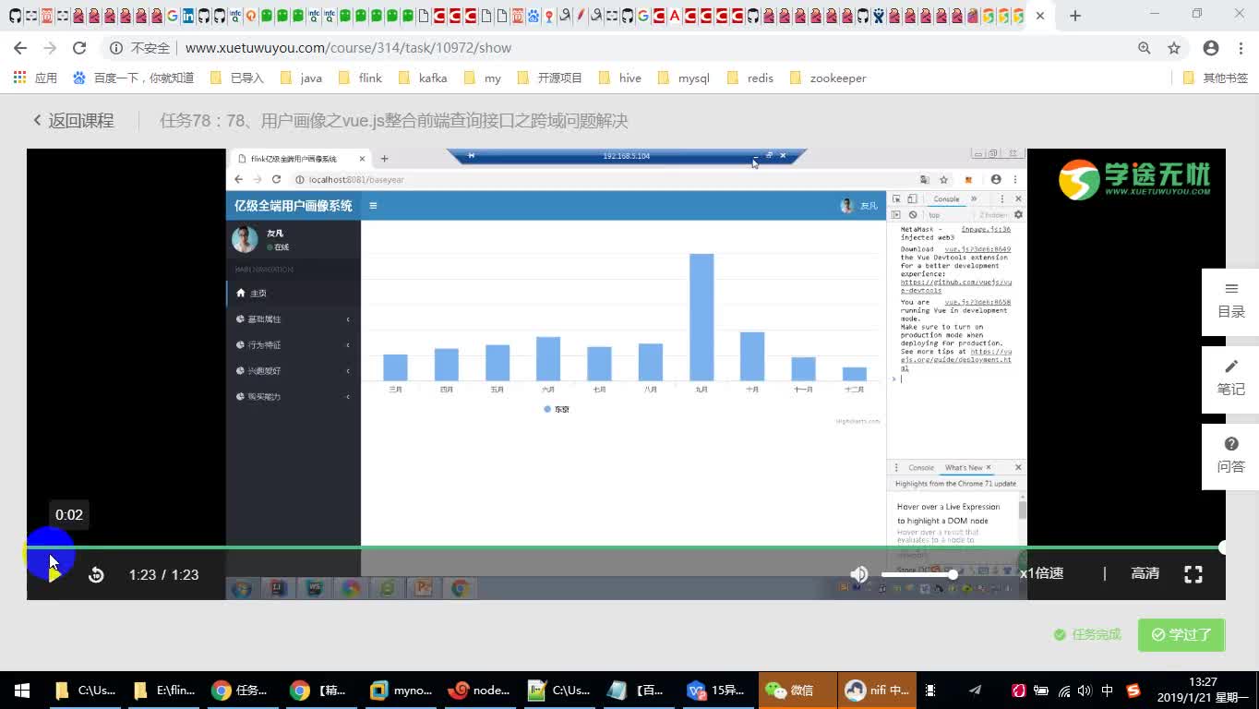Screen dimensions: 1259x709
Task: Open the redis bookmark folder
Action: tap(750, 78)
